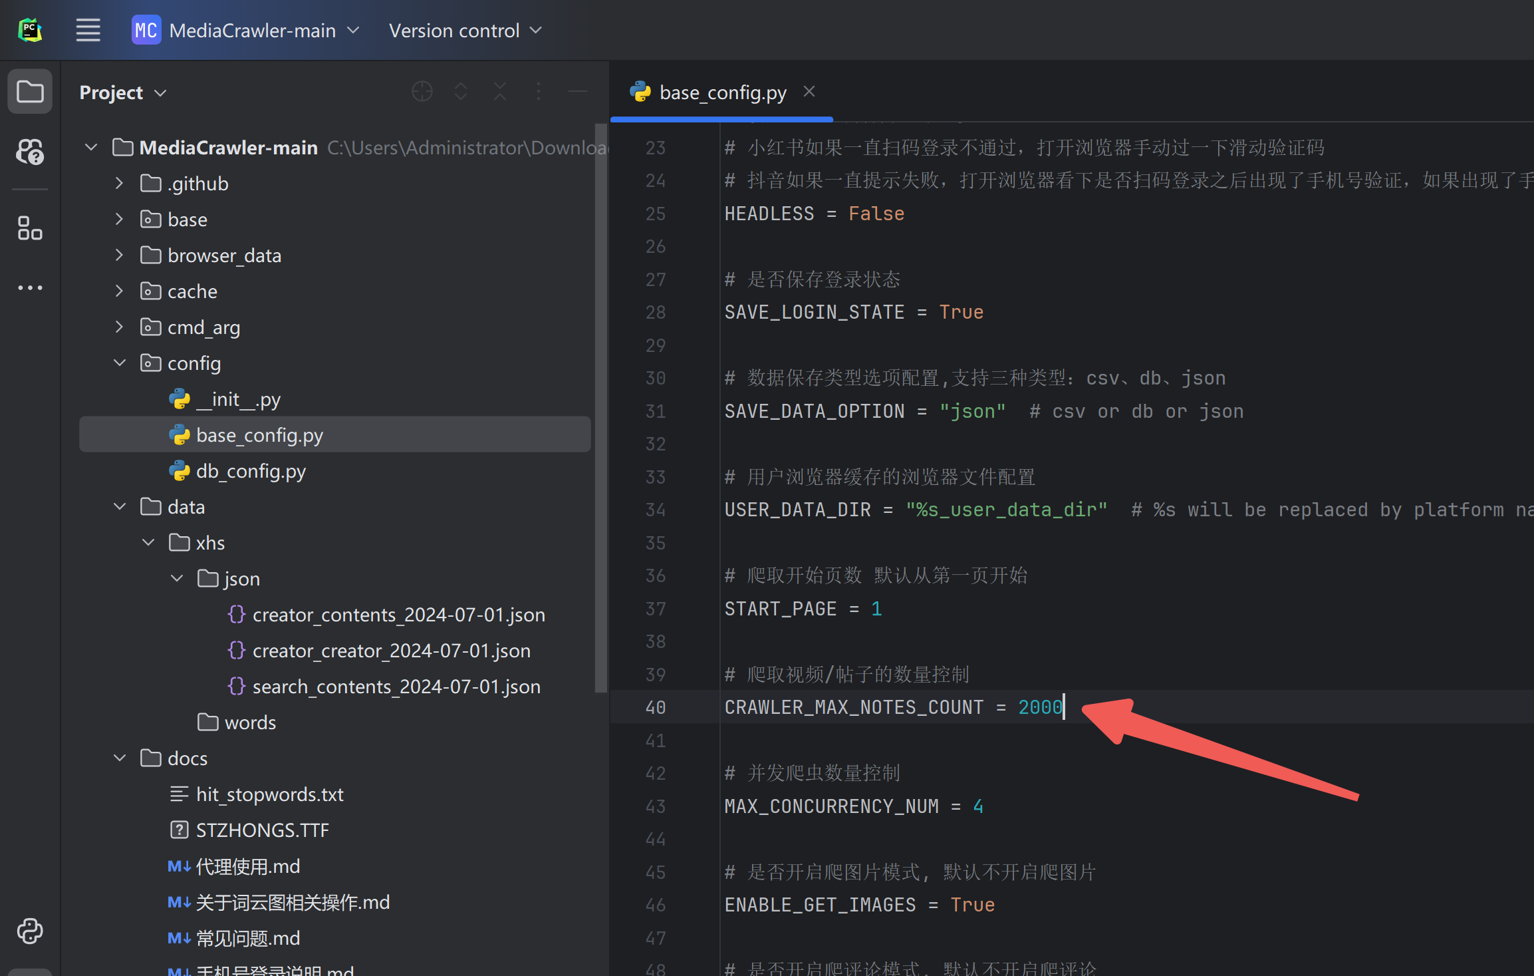This screenshot has height=976, width=1534.
Task: Open MediaCrawler-main project dropdown
Action: pos(264,30)
